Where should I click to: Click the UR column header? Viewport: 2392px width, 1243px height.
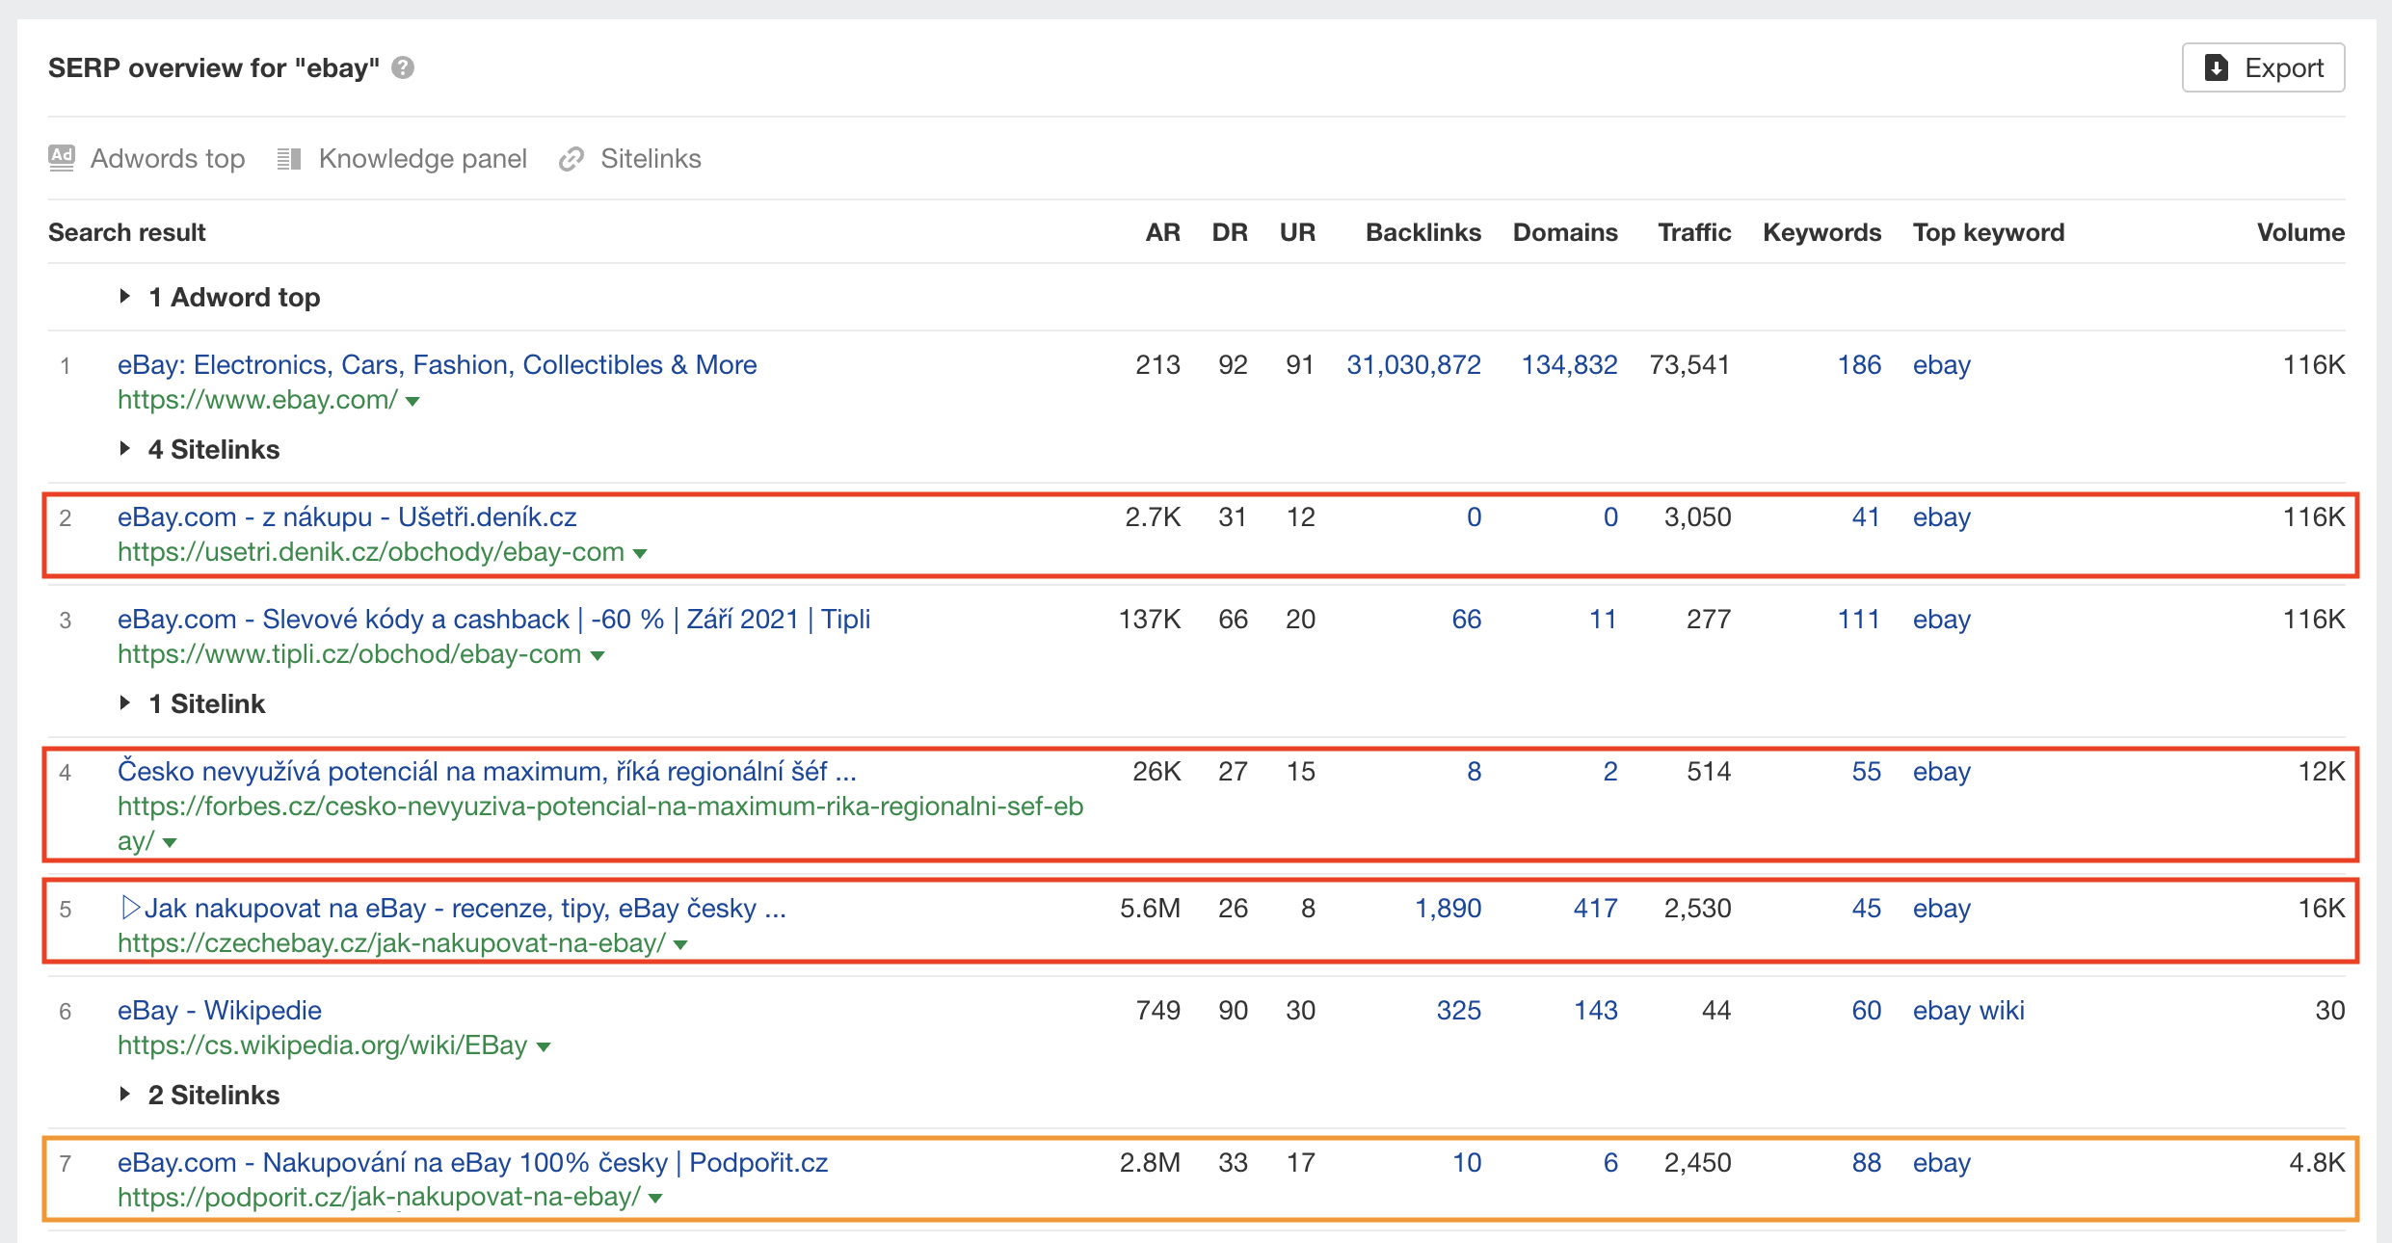(x=1297, y=232)
